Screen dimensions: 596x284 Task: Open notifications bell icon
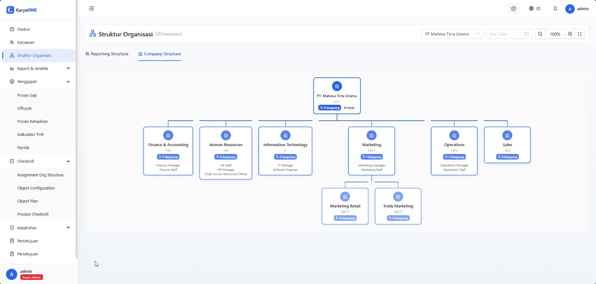pyautogui.click(x=556, y=9)
